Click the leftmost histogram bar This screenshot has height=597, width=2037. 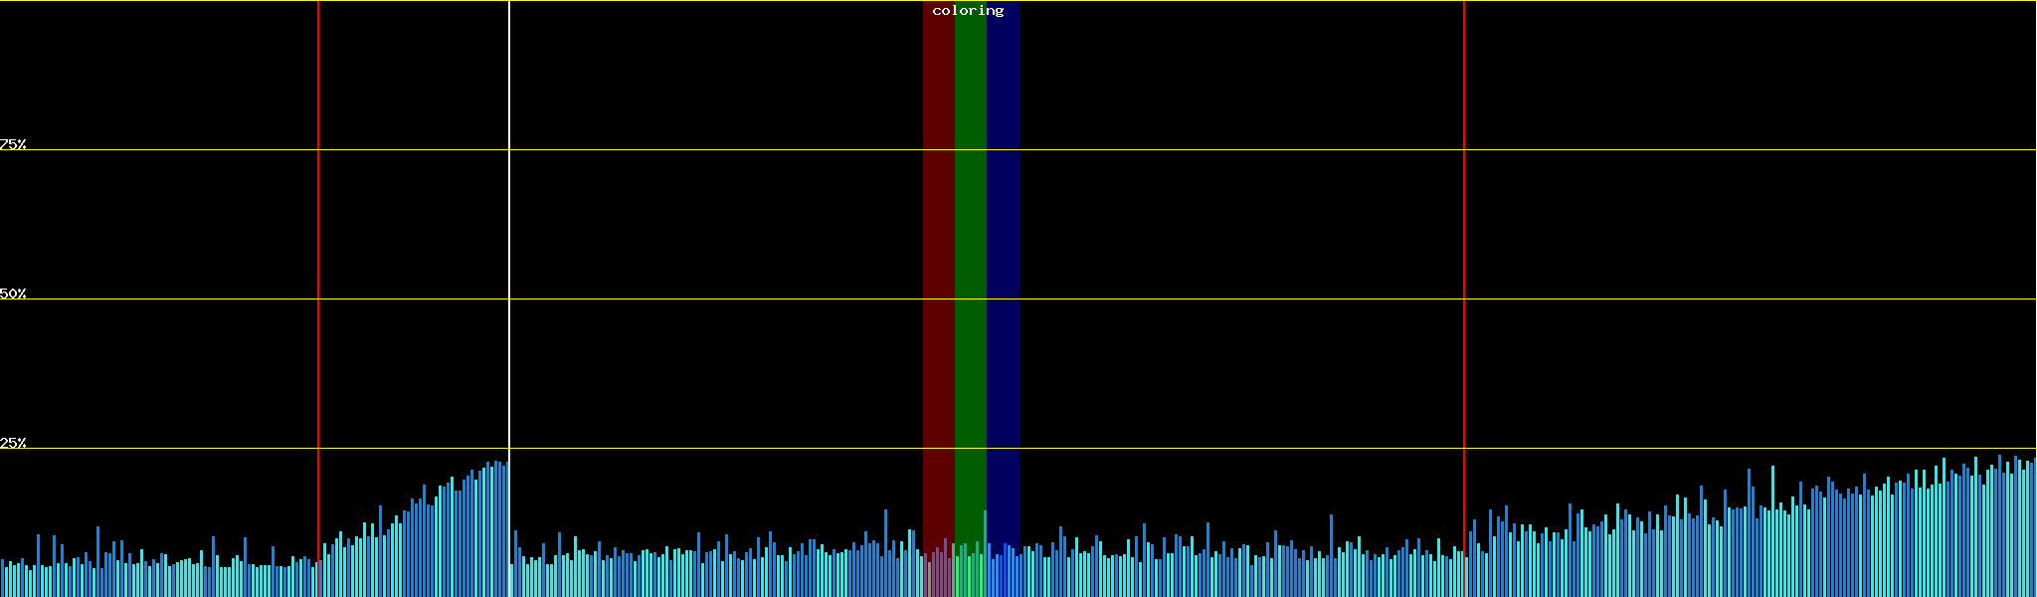[2, 578]
